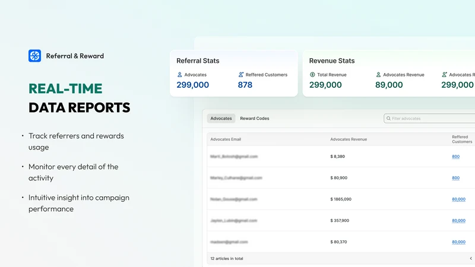Click the magnifier icon in the filter box
The height and width of the screenshot is (267, 475).
388,118
